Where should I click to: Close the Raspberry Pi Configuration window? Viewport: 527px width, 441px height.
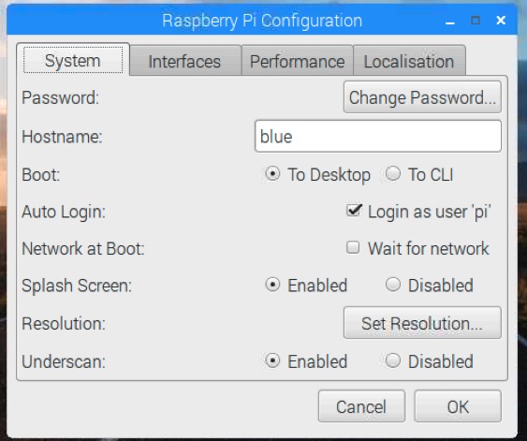coord(501,21)
